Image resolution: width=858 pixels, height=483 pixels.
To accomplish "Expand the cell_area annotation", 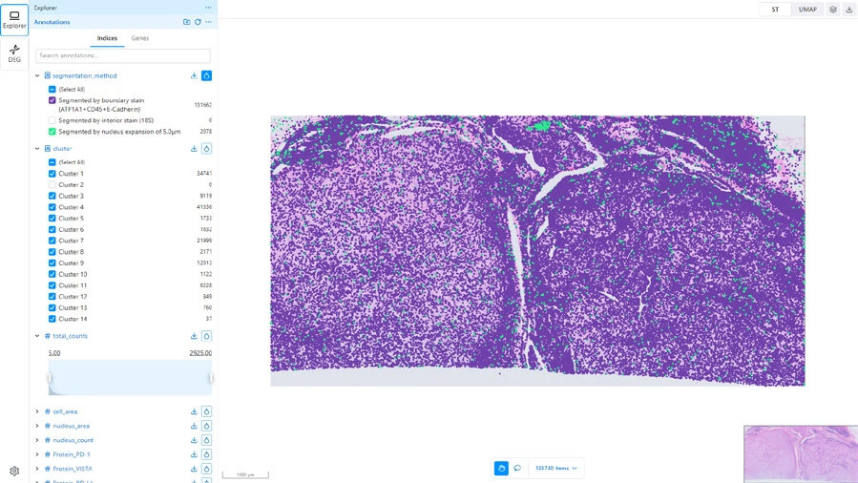I will (x=37, y=411).
